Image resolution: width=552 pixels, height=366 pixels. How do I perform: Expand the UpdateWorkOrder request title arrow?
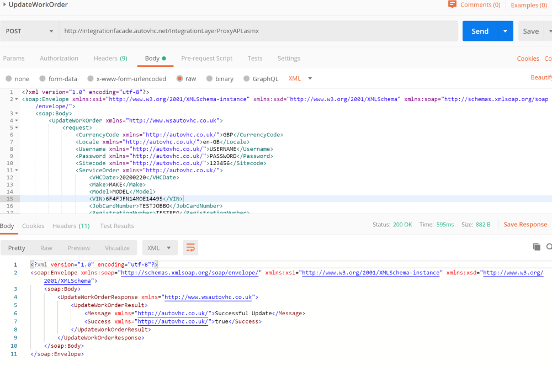pyautogui.click(x=4, y=4)
